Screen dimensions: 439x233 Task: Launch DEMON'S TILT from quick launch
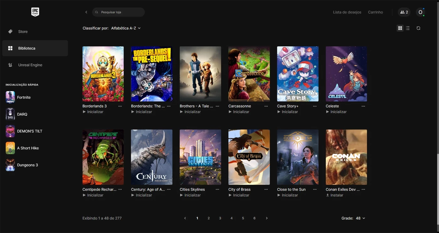pyautogui.click(x=24, y=131)
